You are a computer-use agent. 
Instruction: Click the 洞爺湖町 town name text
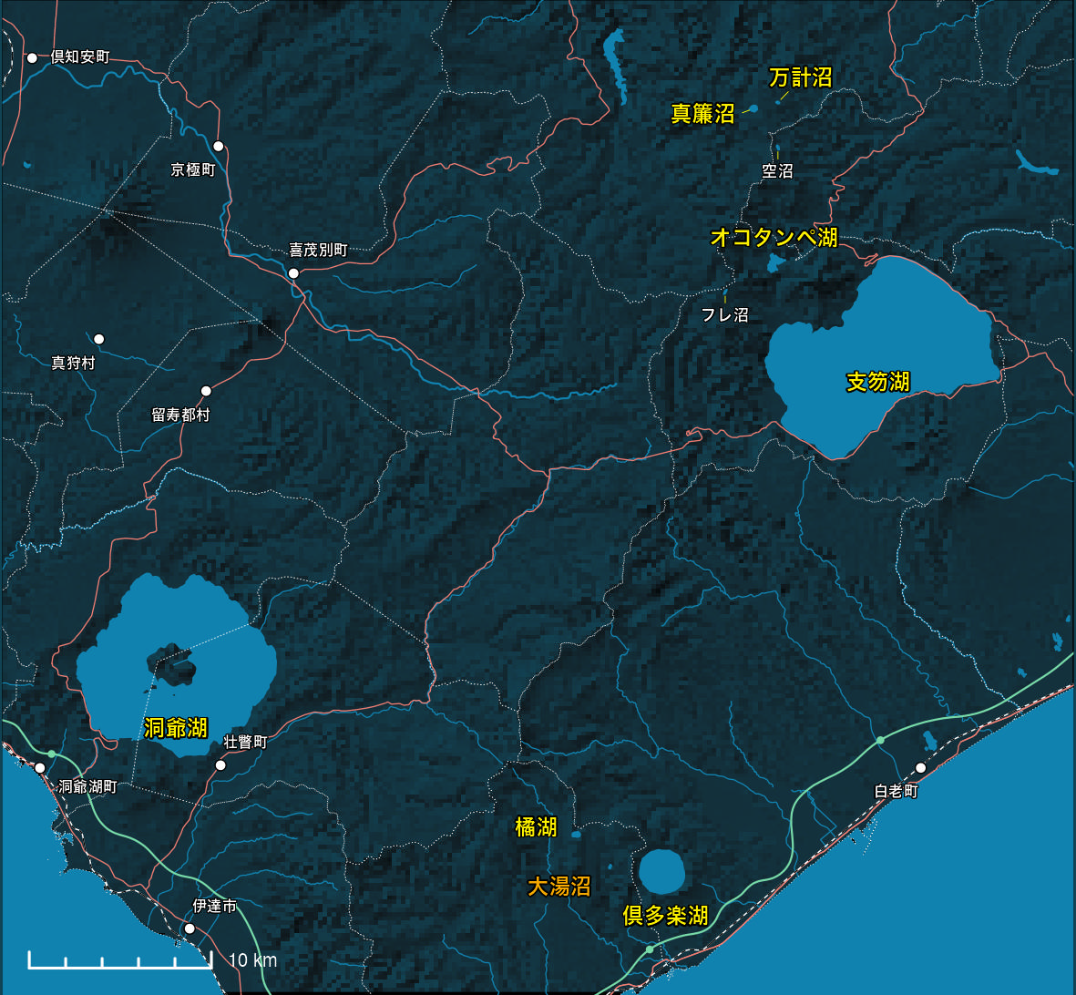[87, 786]
